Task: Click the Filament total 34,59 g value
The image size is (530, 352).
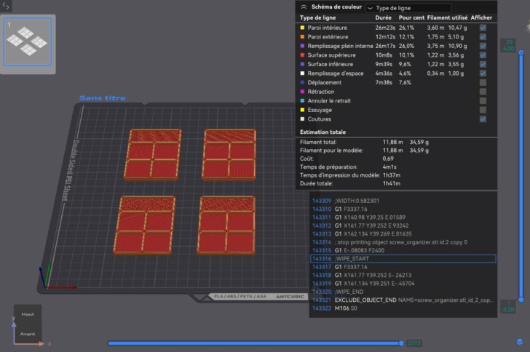Action: click(x=419, y=143)
